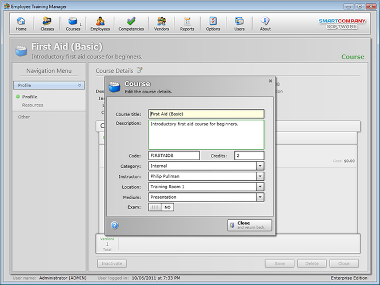Click the app icon in the title bar

pyautogui.click(x=7, y=6)
